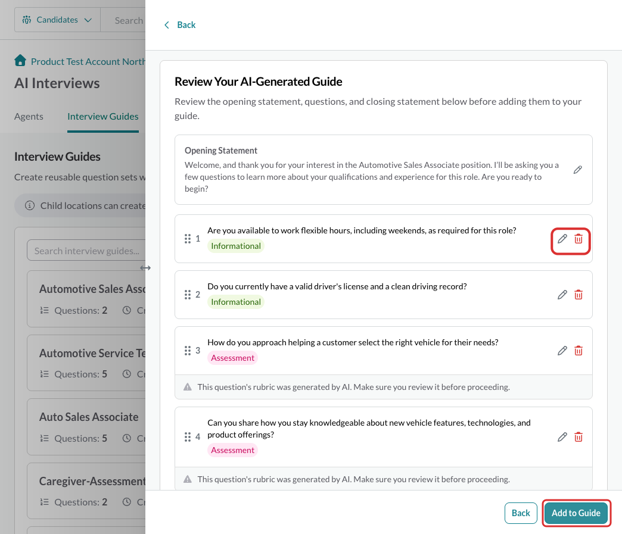Click Informational tag on question 1
622x534 pixels.
tap(235, 246)
